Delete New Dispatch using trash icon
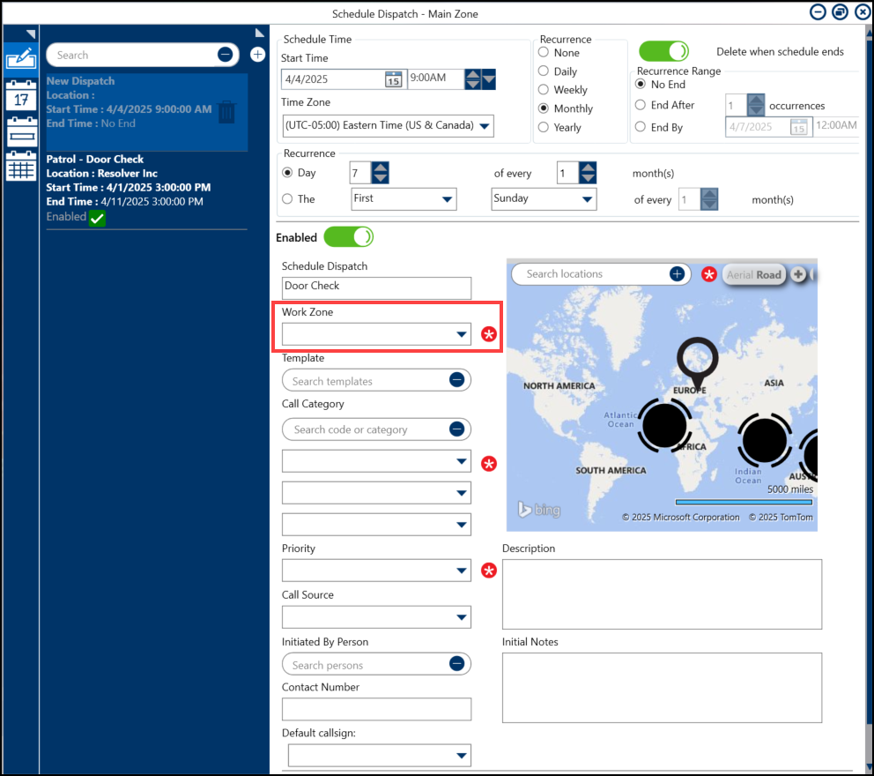The image size is (874, 776). coord(226,112)
